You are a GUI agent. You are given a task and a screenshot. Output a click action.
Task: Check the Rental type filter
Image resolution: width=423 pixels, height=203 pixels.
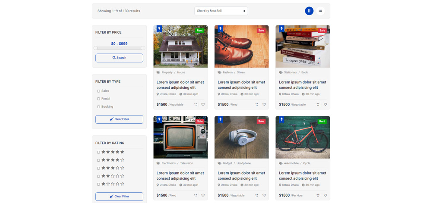tap(98, 99)
